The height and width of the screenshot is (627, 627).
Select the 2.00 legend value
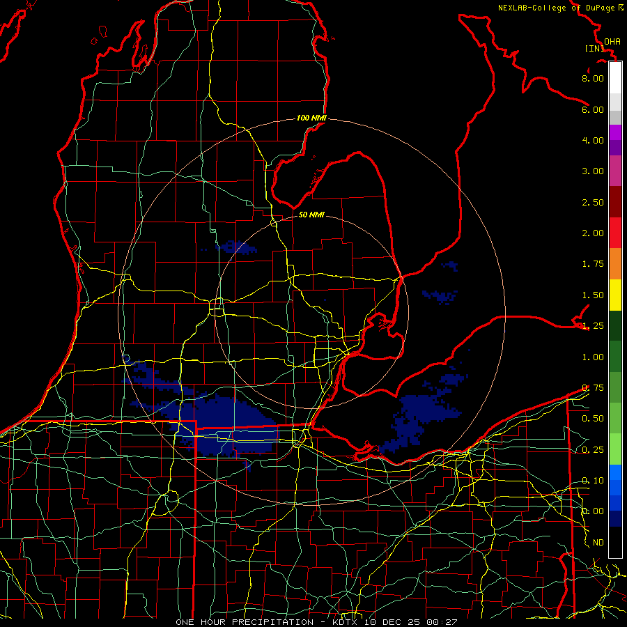(x=593, y=233)
